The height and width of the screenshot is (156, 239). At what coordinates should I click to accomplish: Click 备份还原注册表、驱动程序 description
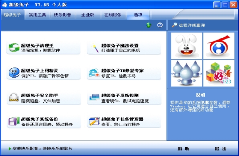click(x=47, y=124)
